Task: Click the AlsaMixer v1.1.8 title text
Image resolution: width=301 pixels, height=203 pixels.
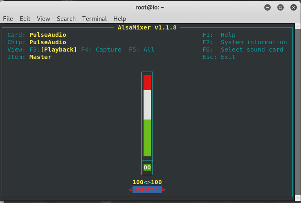Action: tap(147, 27)
